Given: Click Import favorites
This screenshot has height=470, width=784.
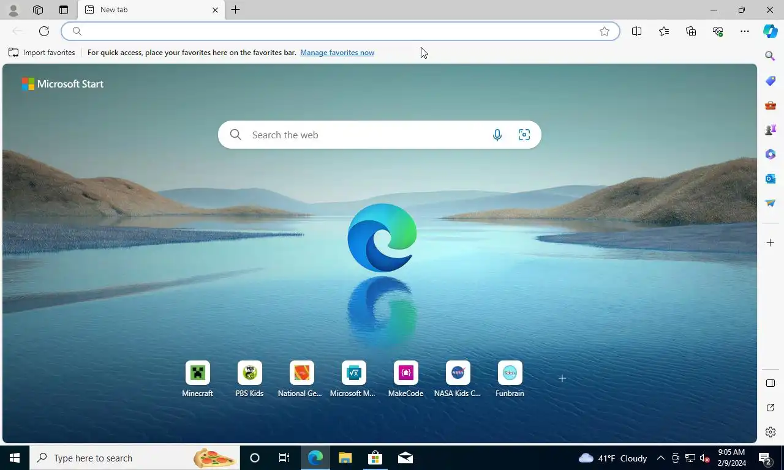Looking at the screenshot, I should pyautogui.click(x=42, y=53).
